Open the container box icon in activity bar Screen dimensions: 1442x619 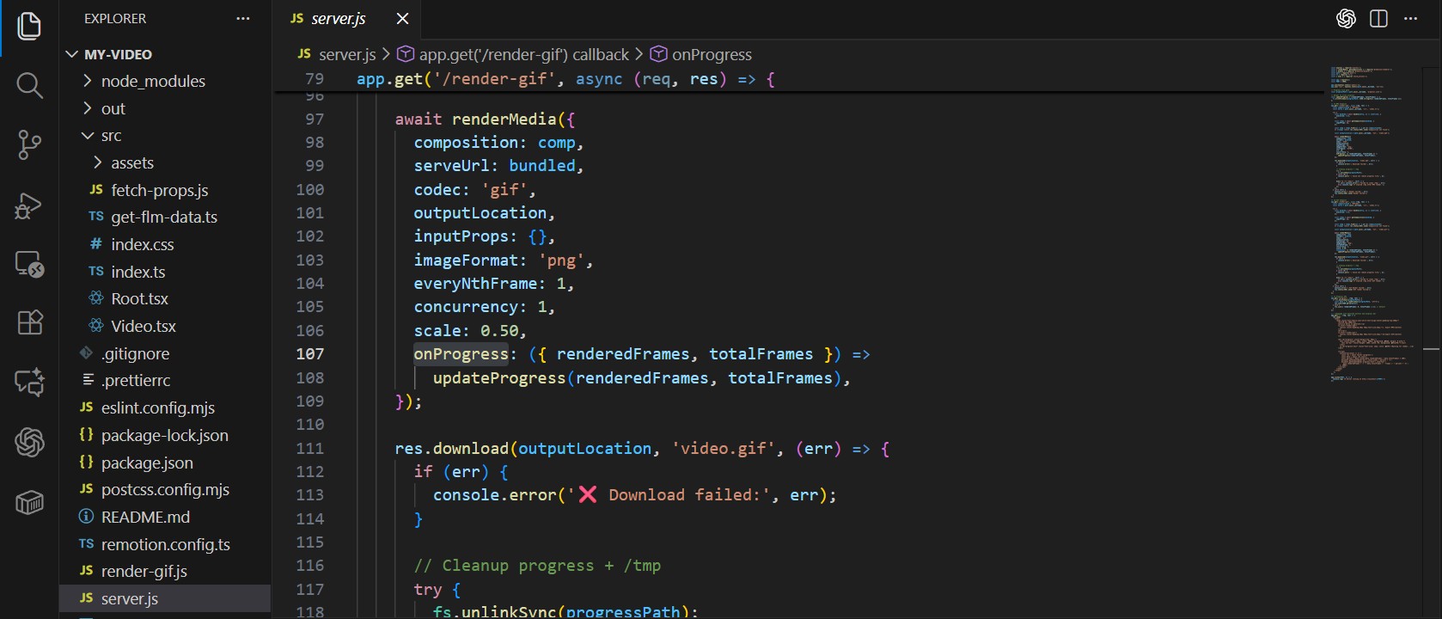point(29,502)
